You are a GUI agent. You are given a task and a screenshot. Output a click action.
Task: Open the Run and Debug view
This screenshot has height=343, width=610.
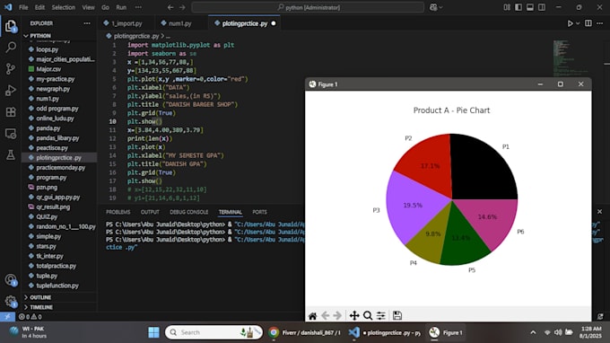(11, 91)
